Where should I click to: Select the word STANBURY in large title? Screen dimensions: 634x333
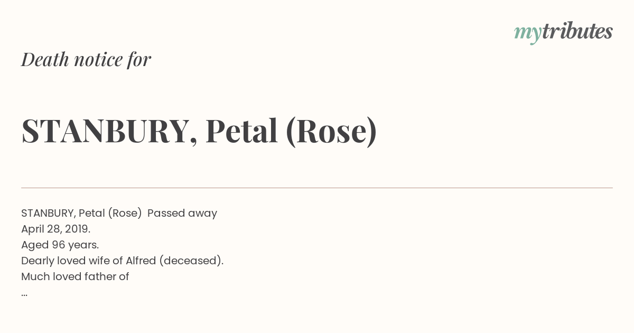point(105,131)
